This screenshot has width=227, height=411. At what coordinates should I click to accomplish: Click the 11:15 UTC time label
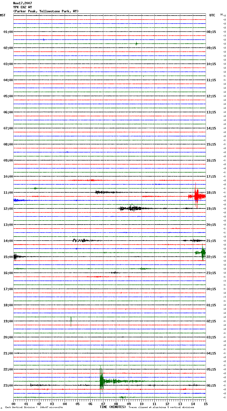click(211, 80)
